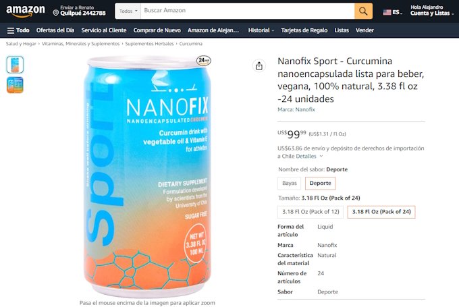Click the location pin for Quilpué delivery

click(x=55, y=13)
